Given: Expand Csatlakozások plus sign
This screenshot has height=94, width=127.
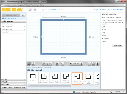Looking at the screenshot, I should 24,29.
